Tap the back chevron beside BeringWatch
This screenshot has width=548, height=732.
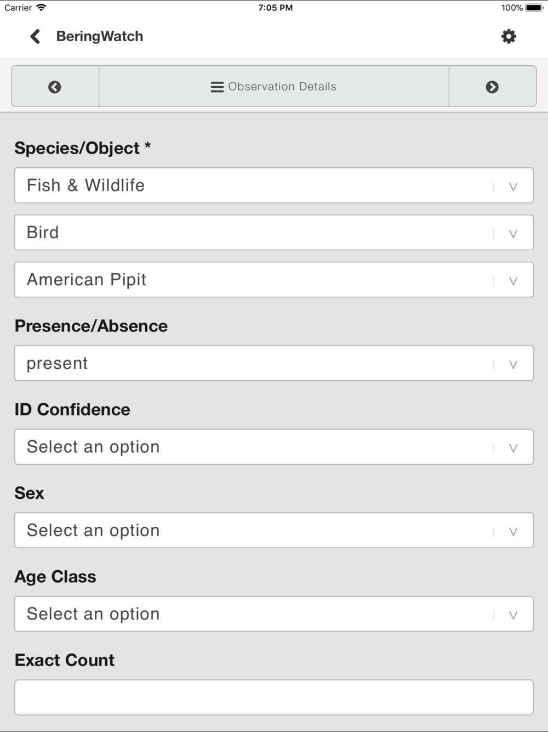35,36
